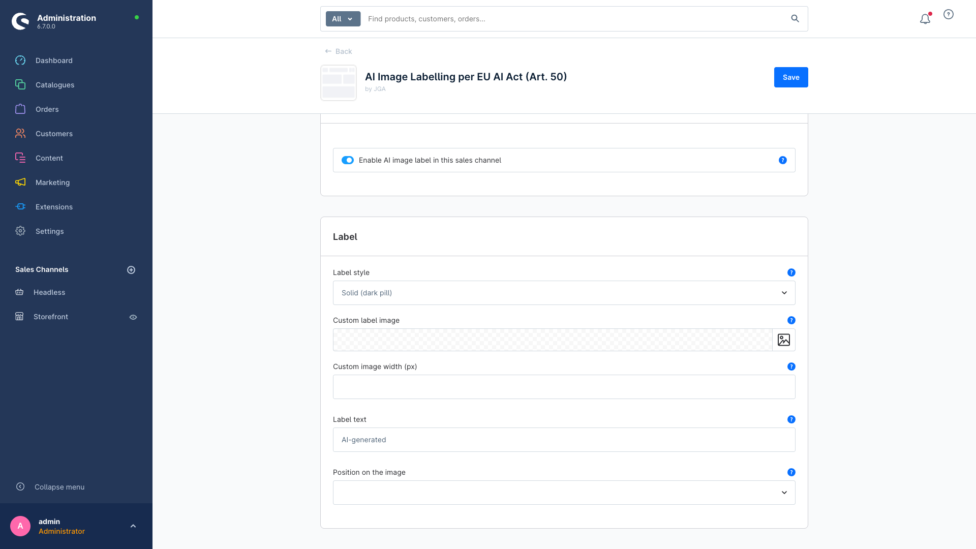Show help for Enable AI image label
Screen dimensions: 976x549
coord(783,160)
